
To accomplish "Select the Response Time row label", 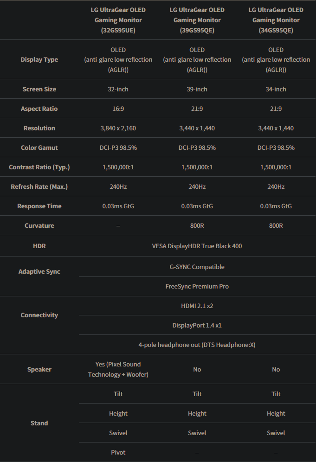I will [x=39, y=206].
